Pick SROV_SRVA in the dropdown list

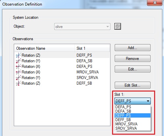[133, 128]
